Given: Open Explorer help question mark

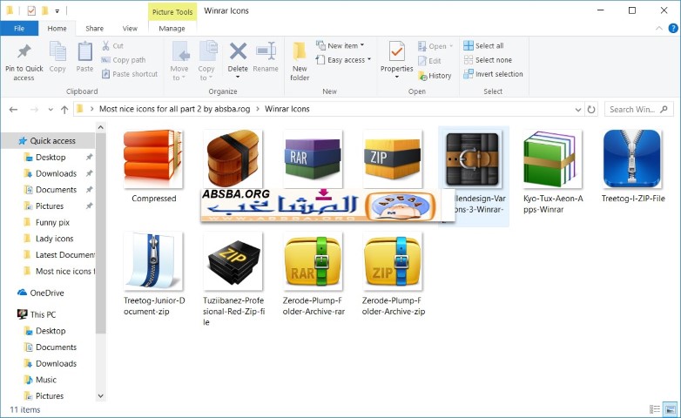Looking at the screenshot, I should tap(673, 28).
